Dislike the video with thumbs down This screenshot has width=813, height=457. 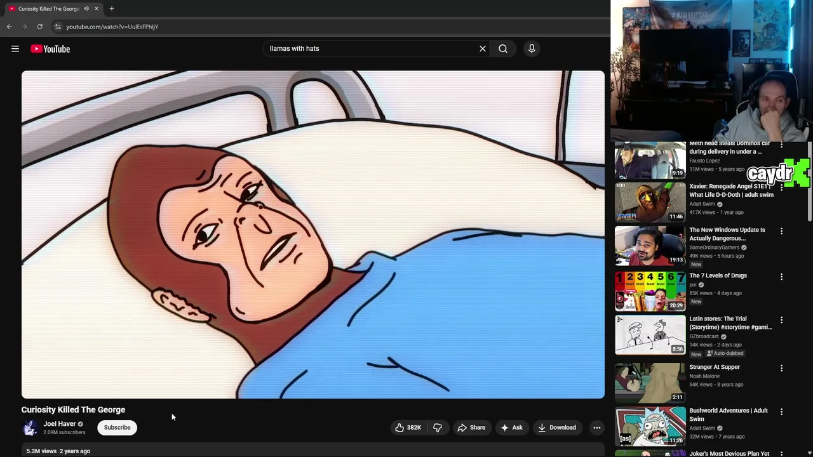pyautogui.click(x=437, y=427)
